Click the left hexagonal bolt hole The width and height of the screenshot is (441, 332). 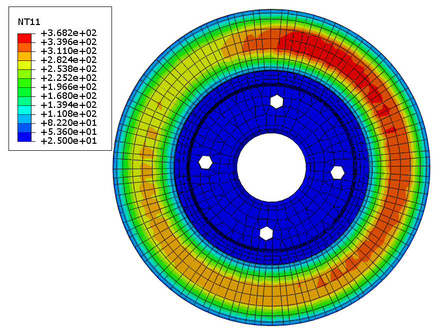click(x=205, y=162)
